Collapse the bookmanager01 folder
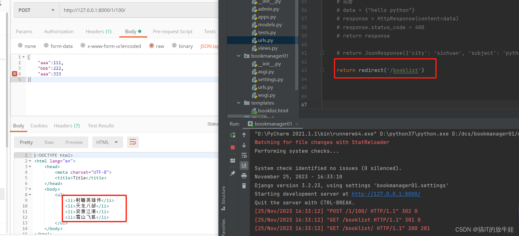The width and height of the screenshot is (519, 236). click(x=239, y=56)
